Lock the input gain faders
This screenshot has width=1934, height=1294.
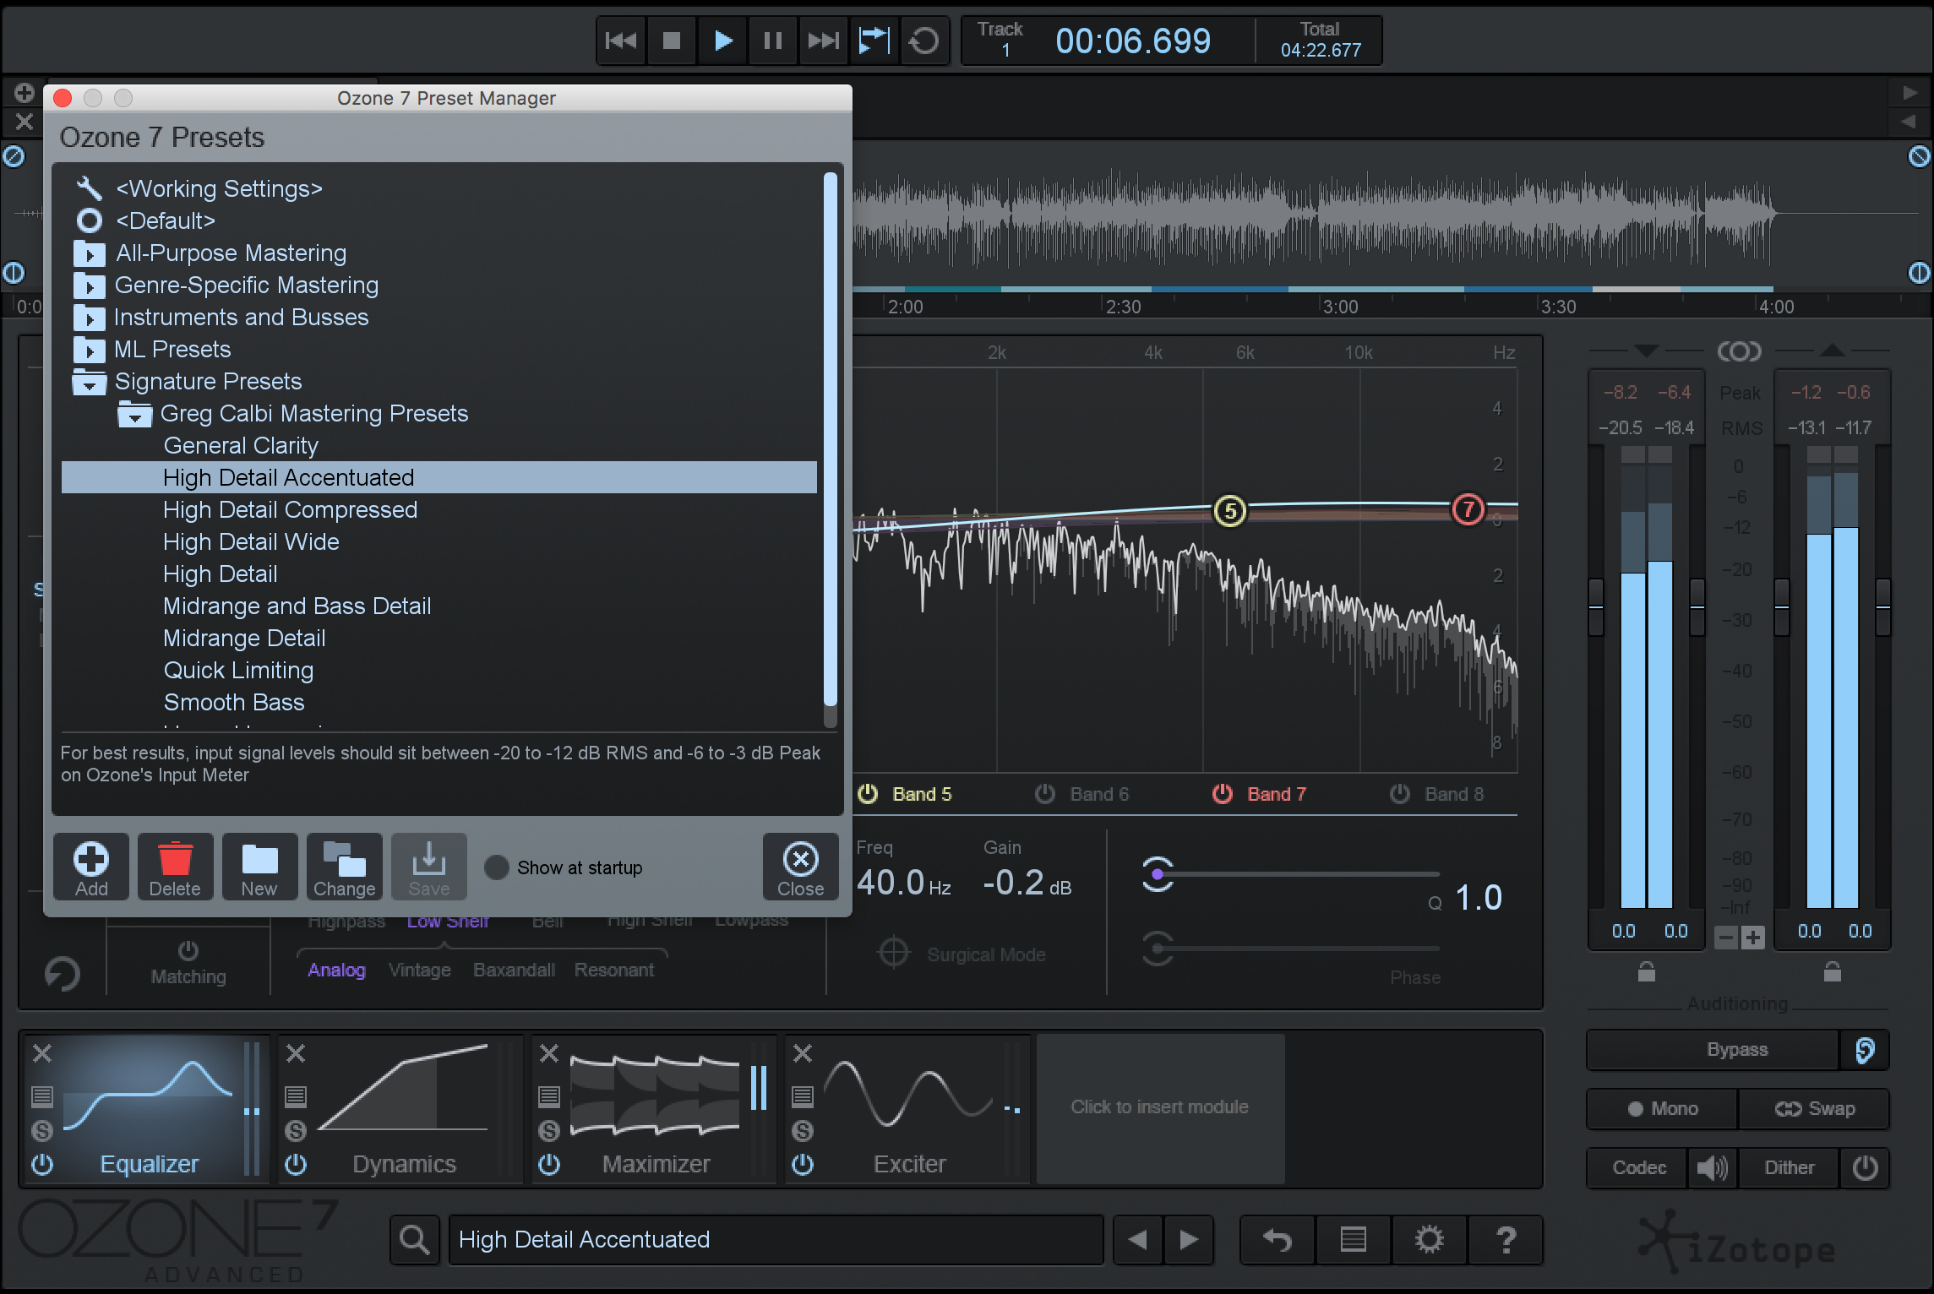[1647, 971]
